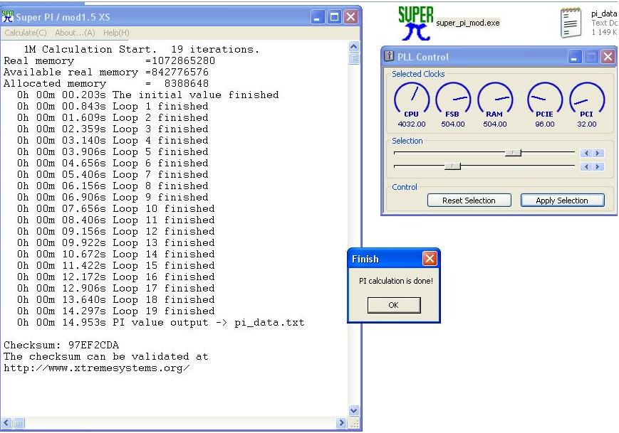The image size is (619, 433).
Task: Click the 'Checksum: 97EF2CDA' line
Action: [x=61, y=345]
